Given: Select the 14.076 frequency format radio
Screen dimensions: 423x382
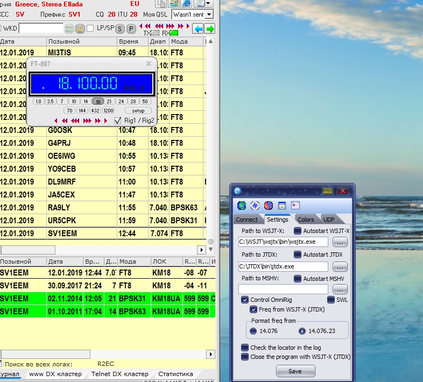Looking at the screenshot, I should coord(253,331).
